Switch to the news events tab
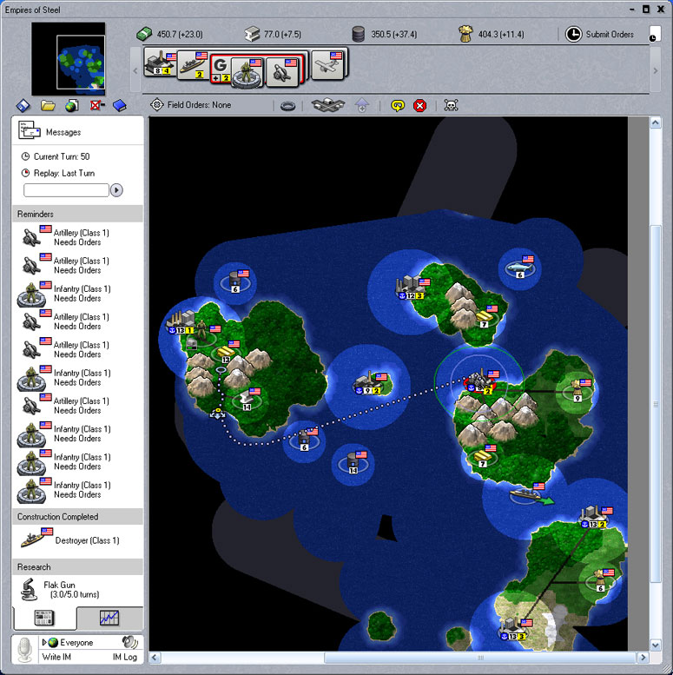Image resolution: width=673 pixels, height=675 pixels. (x=44, y=618)
